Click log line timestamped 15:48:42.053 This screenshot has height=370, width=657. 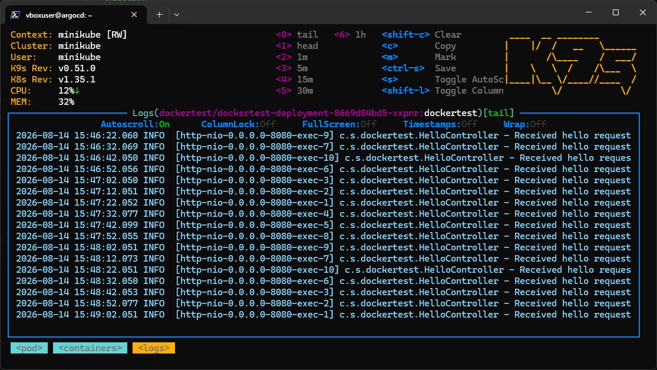tap(323, 292)
